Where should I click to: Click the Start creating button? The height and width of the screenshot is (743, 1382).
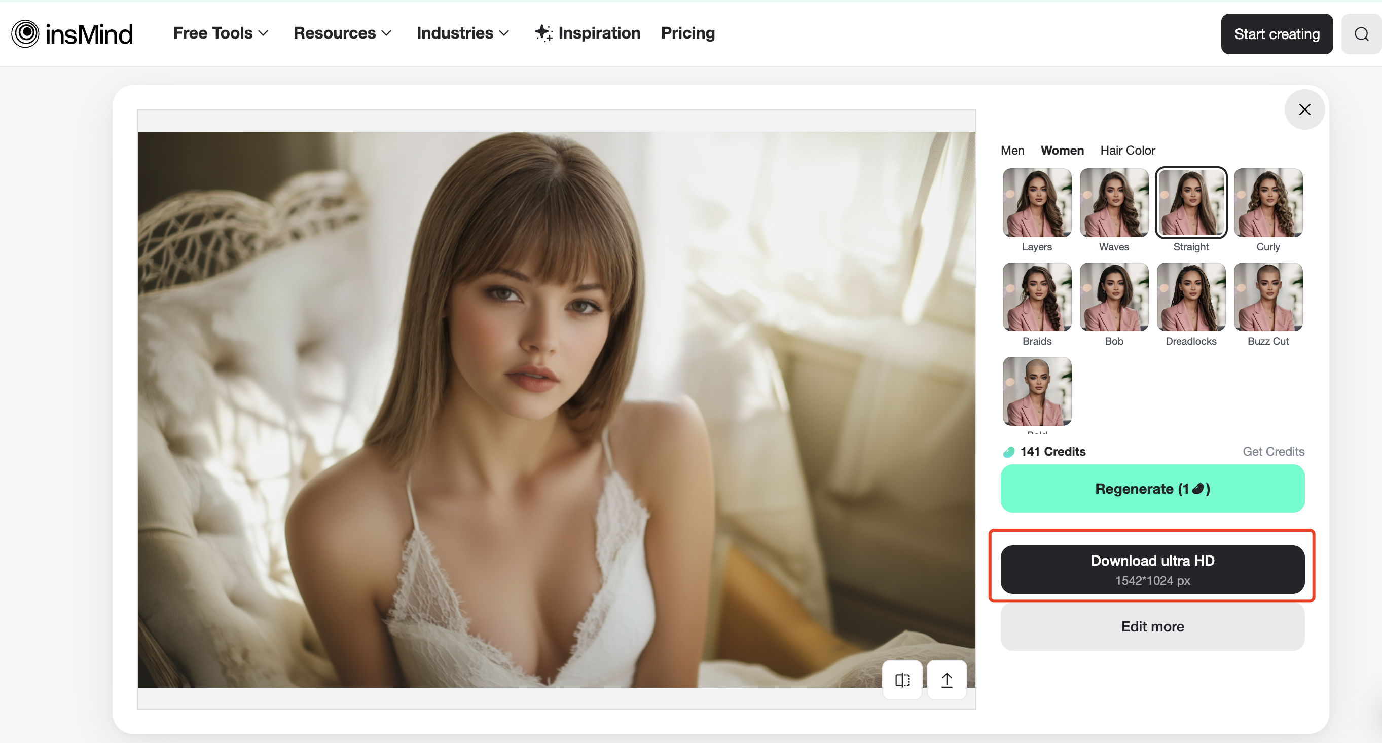(1277, 34)
